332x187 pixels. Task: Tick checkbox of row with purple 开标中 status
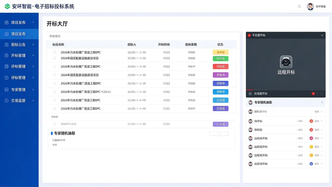coord(54,75)
